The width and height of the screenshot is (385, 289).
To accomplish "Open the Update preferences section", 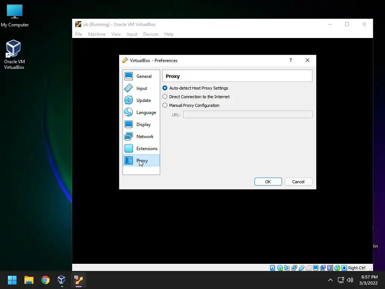I will 141,100.
